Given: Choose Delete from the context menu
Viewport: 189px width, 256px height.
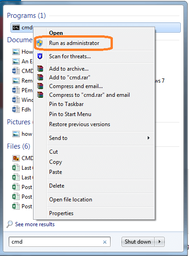Looking at the screenshot, I should point(56,186).
